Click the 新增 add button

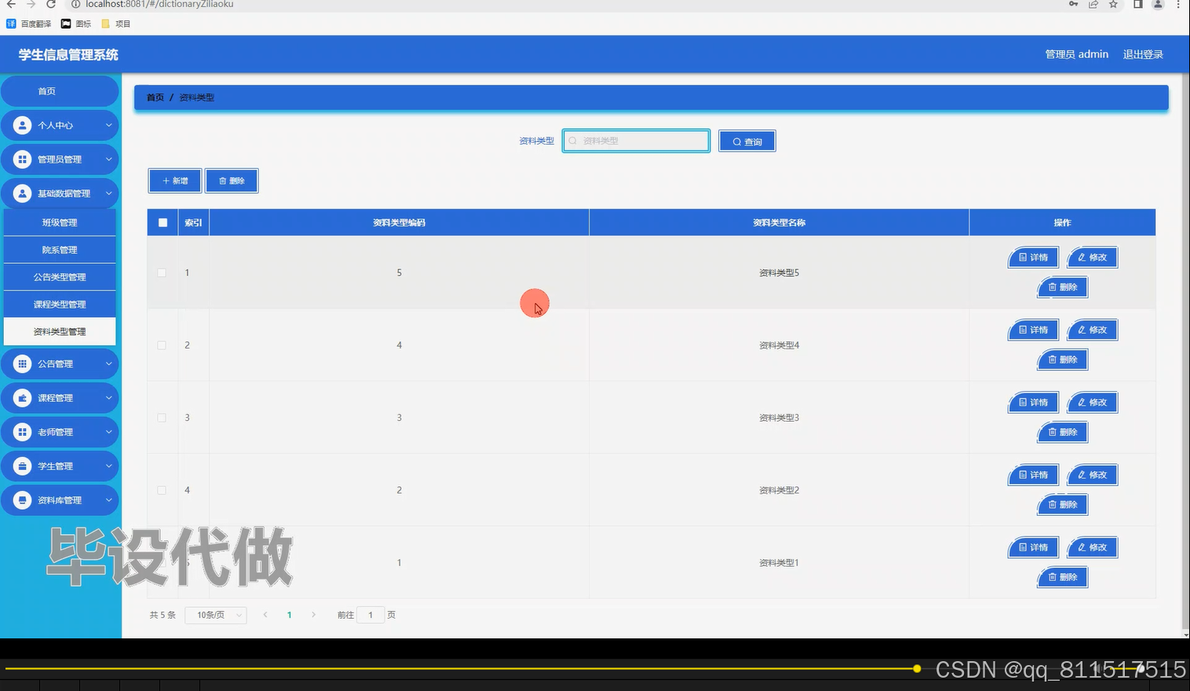coord(175,181)
